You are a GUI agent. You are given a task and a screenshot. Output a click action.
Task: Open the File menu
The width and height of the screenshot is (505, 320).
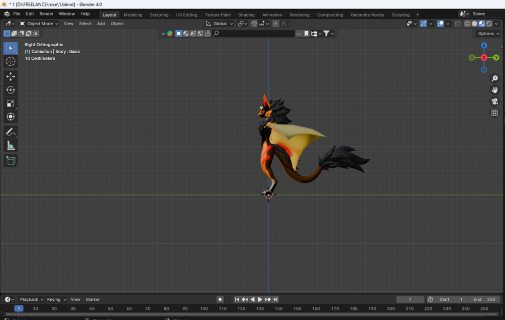(x=17, y=14)
